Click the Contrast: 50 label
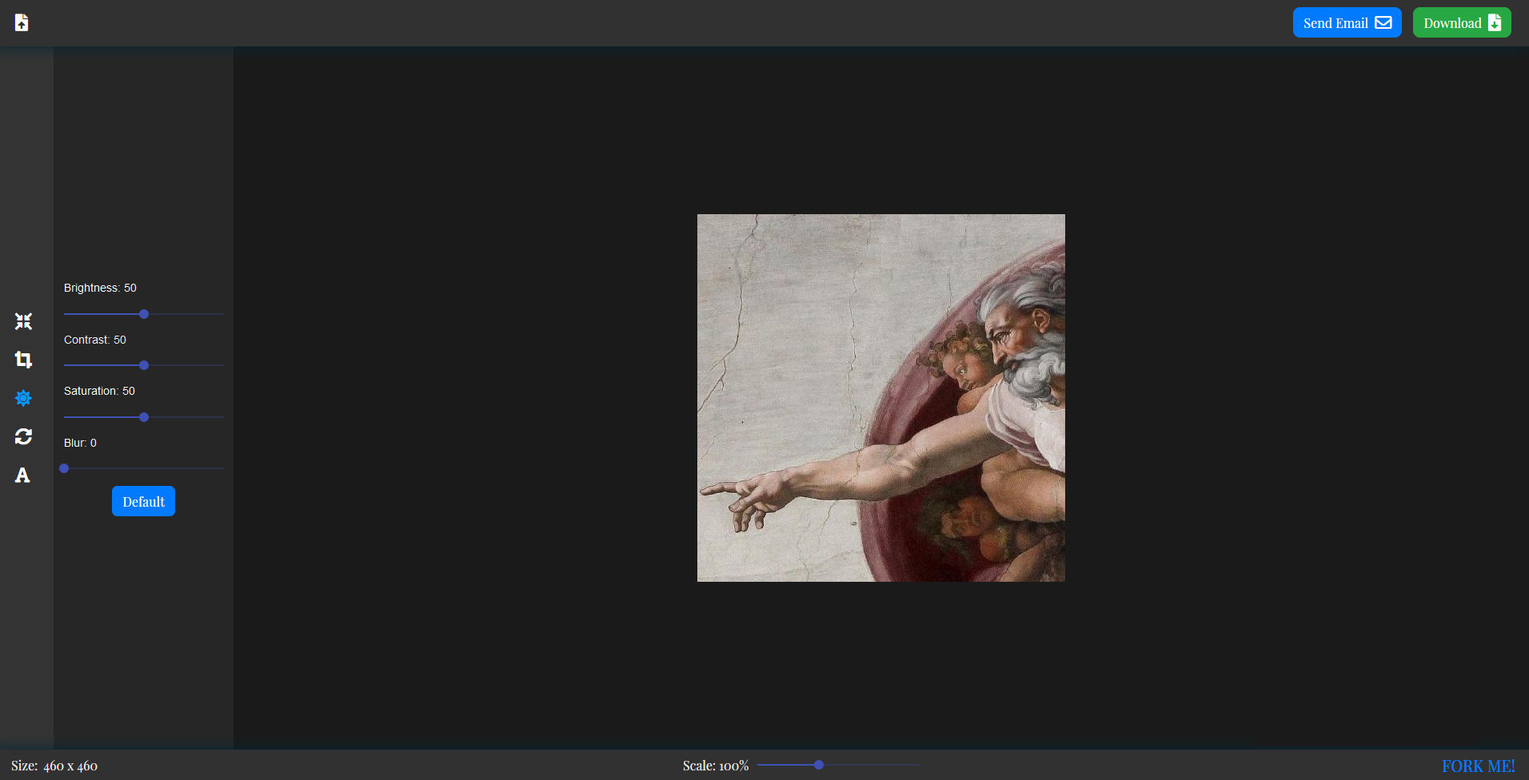 [95, 340]
